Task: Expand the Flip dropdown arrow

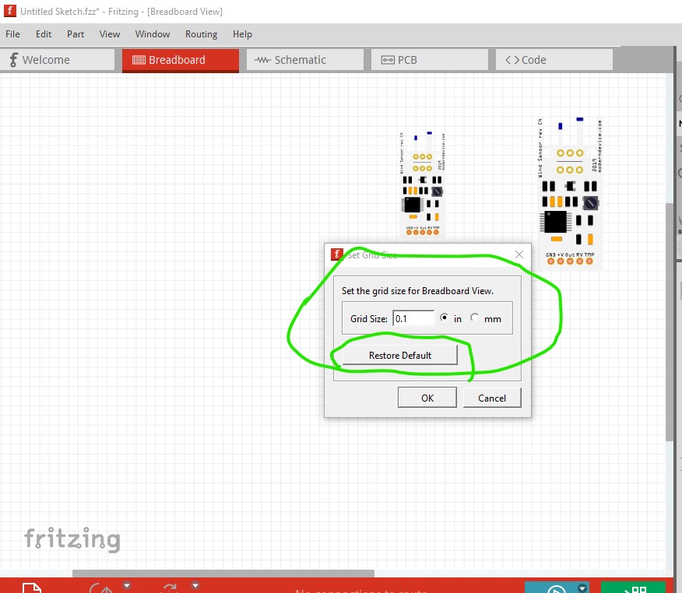Action: click(195, 586)
